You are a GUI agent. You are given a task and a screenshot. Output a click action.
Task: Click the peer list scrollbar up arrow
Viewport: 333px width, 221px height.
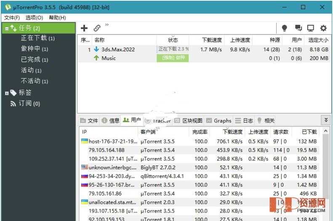tap(325, 131)
